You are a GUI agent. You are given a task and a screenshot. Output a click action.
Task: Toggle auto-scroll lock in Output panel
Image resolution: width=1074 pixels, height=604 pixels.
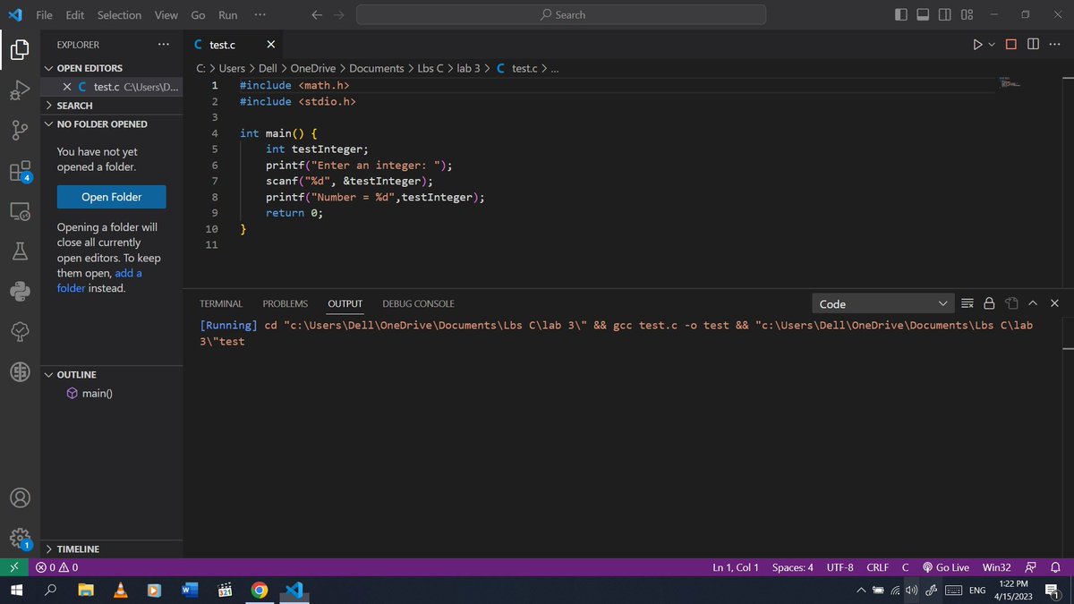point(989,302)
